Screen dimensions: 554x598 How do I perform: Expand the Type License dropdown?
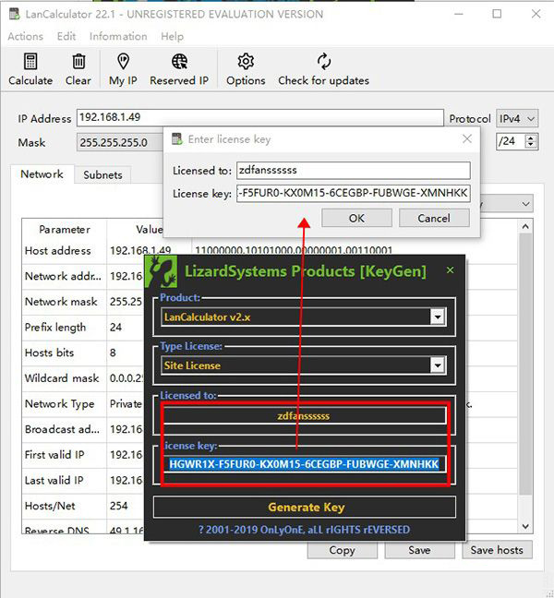click(x=438, y=365)
